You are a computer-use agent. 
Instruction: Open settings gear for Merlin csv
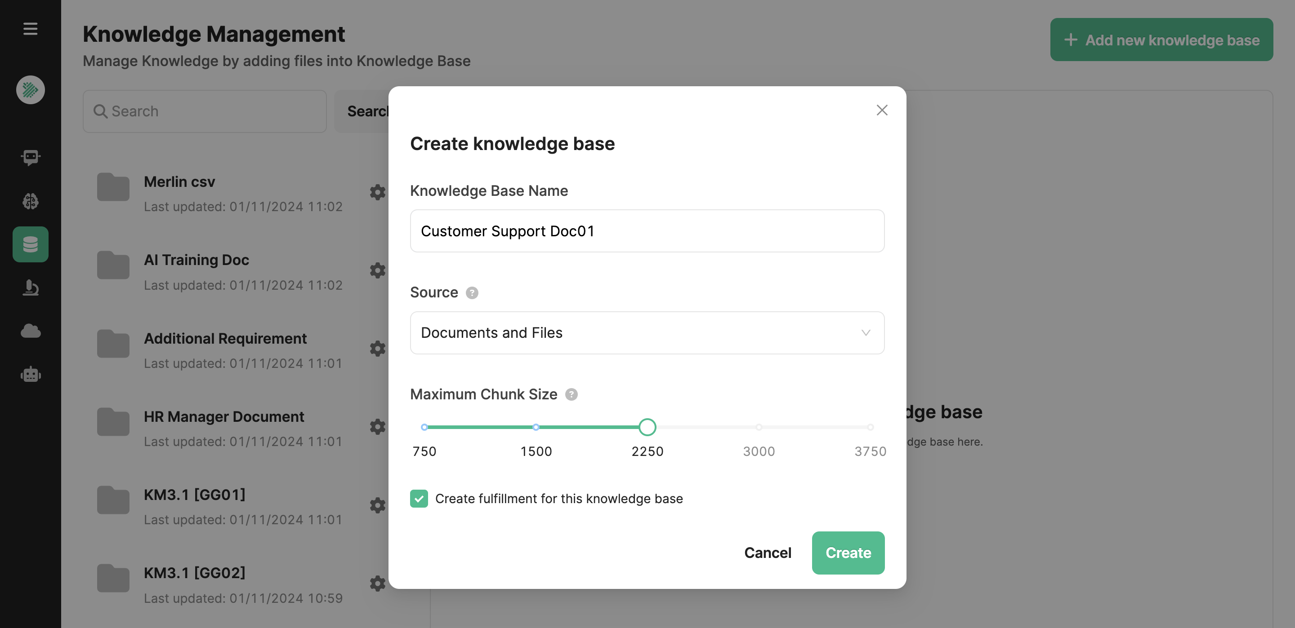378,192
